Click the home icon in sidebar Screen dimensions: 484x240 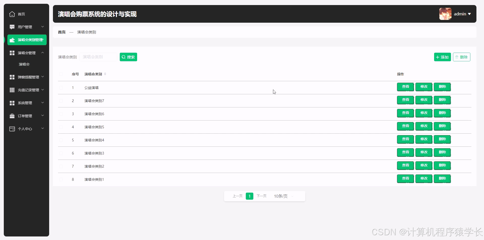pos(12,14)
